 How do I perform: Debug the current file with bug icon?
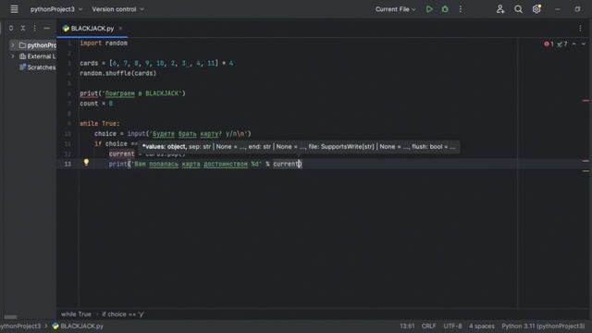[445, 9]
